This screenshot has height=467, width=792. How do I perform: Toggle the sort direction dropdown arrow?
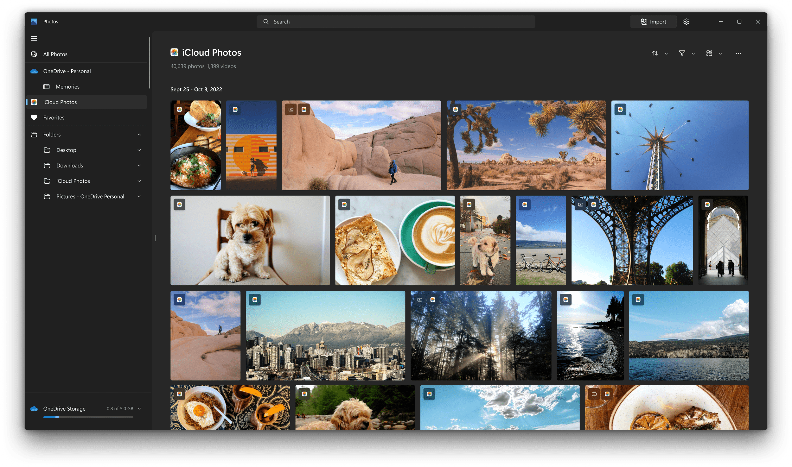pos(666,53)
